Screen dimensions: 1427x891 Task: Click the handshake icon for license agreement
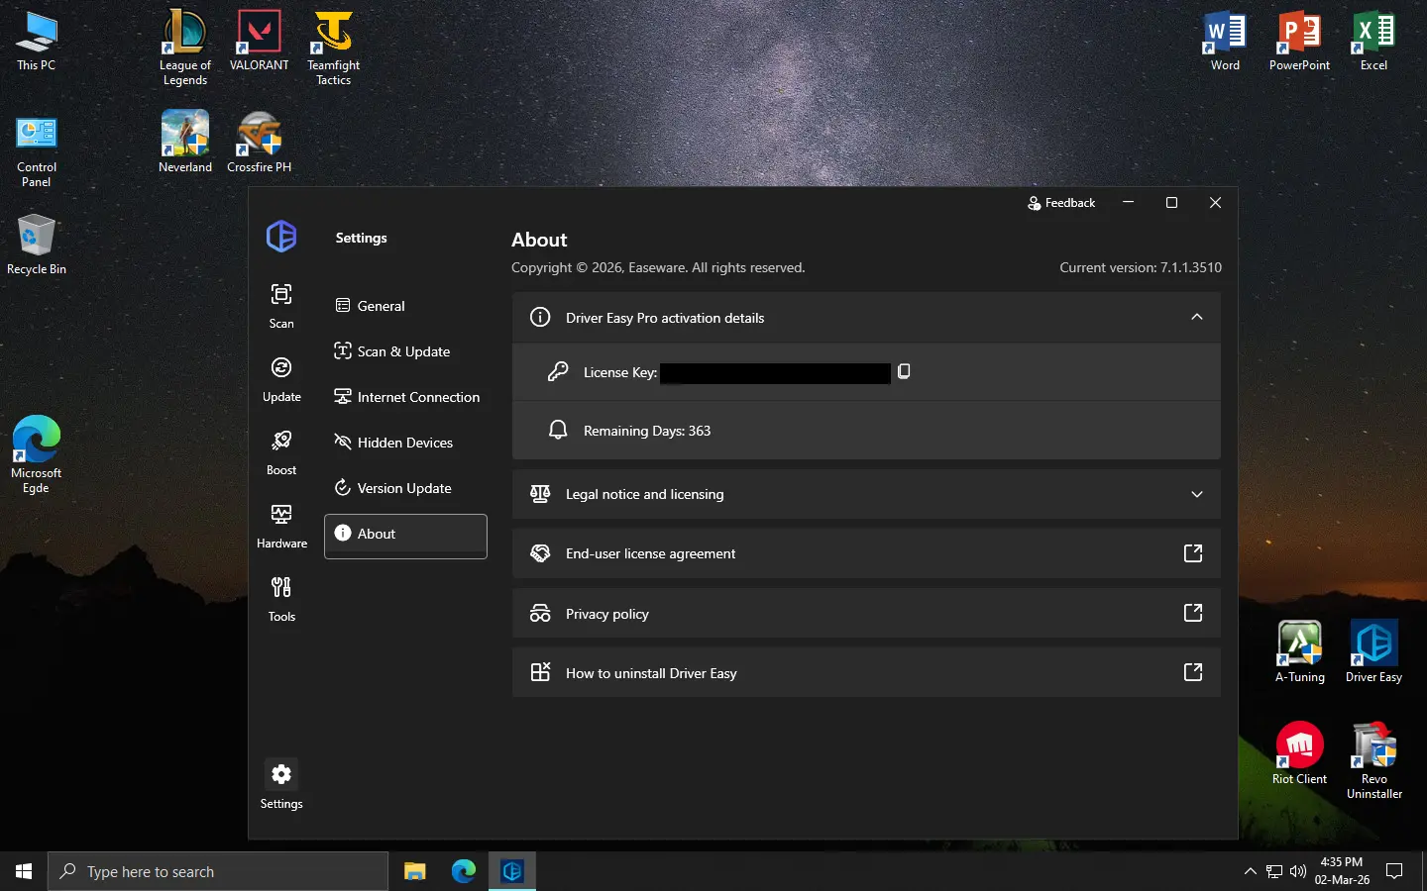[x=540, y=553]
